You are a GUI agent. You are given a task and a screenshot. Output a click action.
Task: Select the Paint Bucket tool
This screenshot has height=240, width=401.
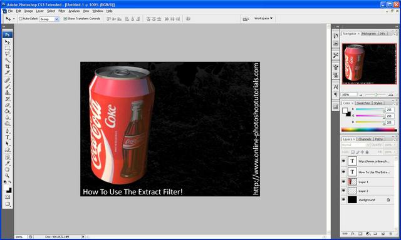click(x=8, y=111)
